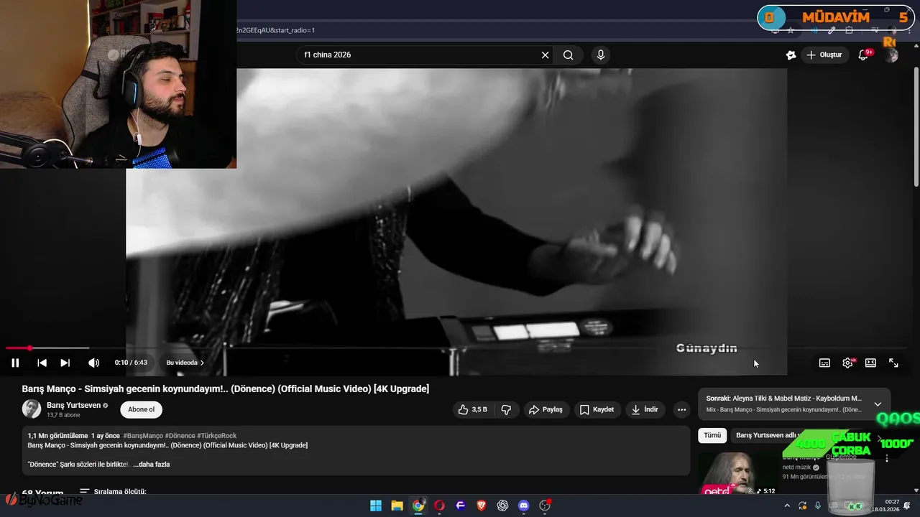Open YouTube notifications bell

click(864, 55)
